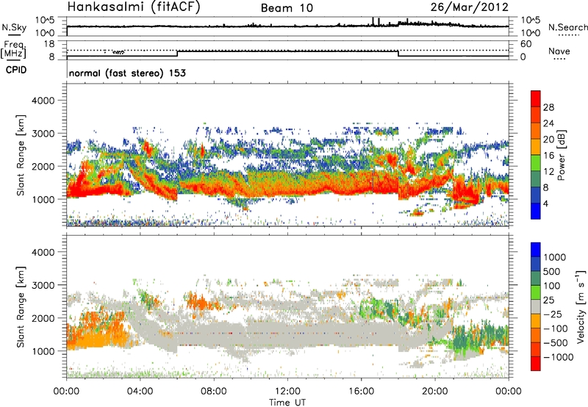Click the 'CPID' label
The height and width of the screenshot is (407, 588).
click(x=16, y=70)
